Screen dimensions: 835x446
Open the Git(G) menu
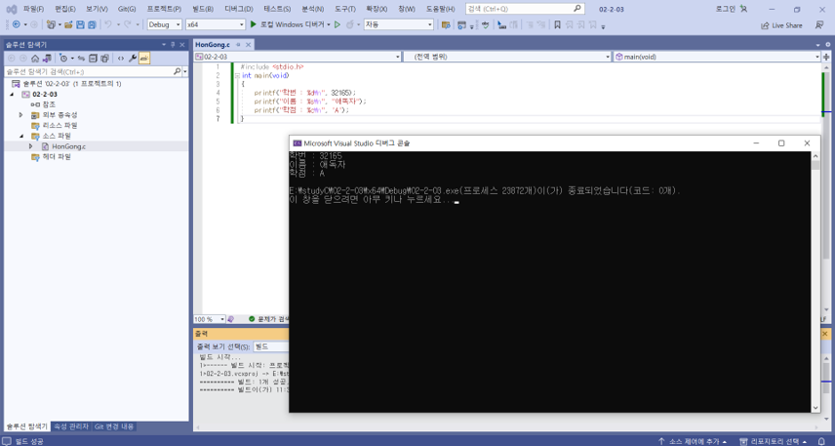[127, 9]
